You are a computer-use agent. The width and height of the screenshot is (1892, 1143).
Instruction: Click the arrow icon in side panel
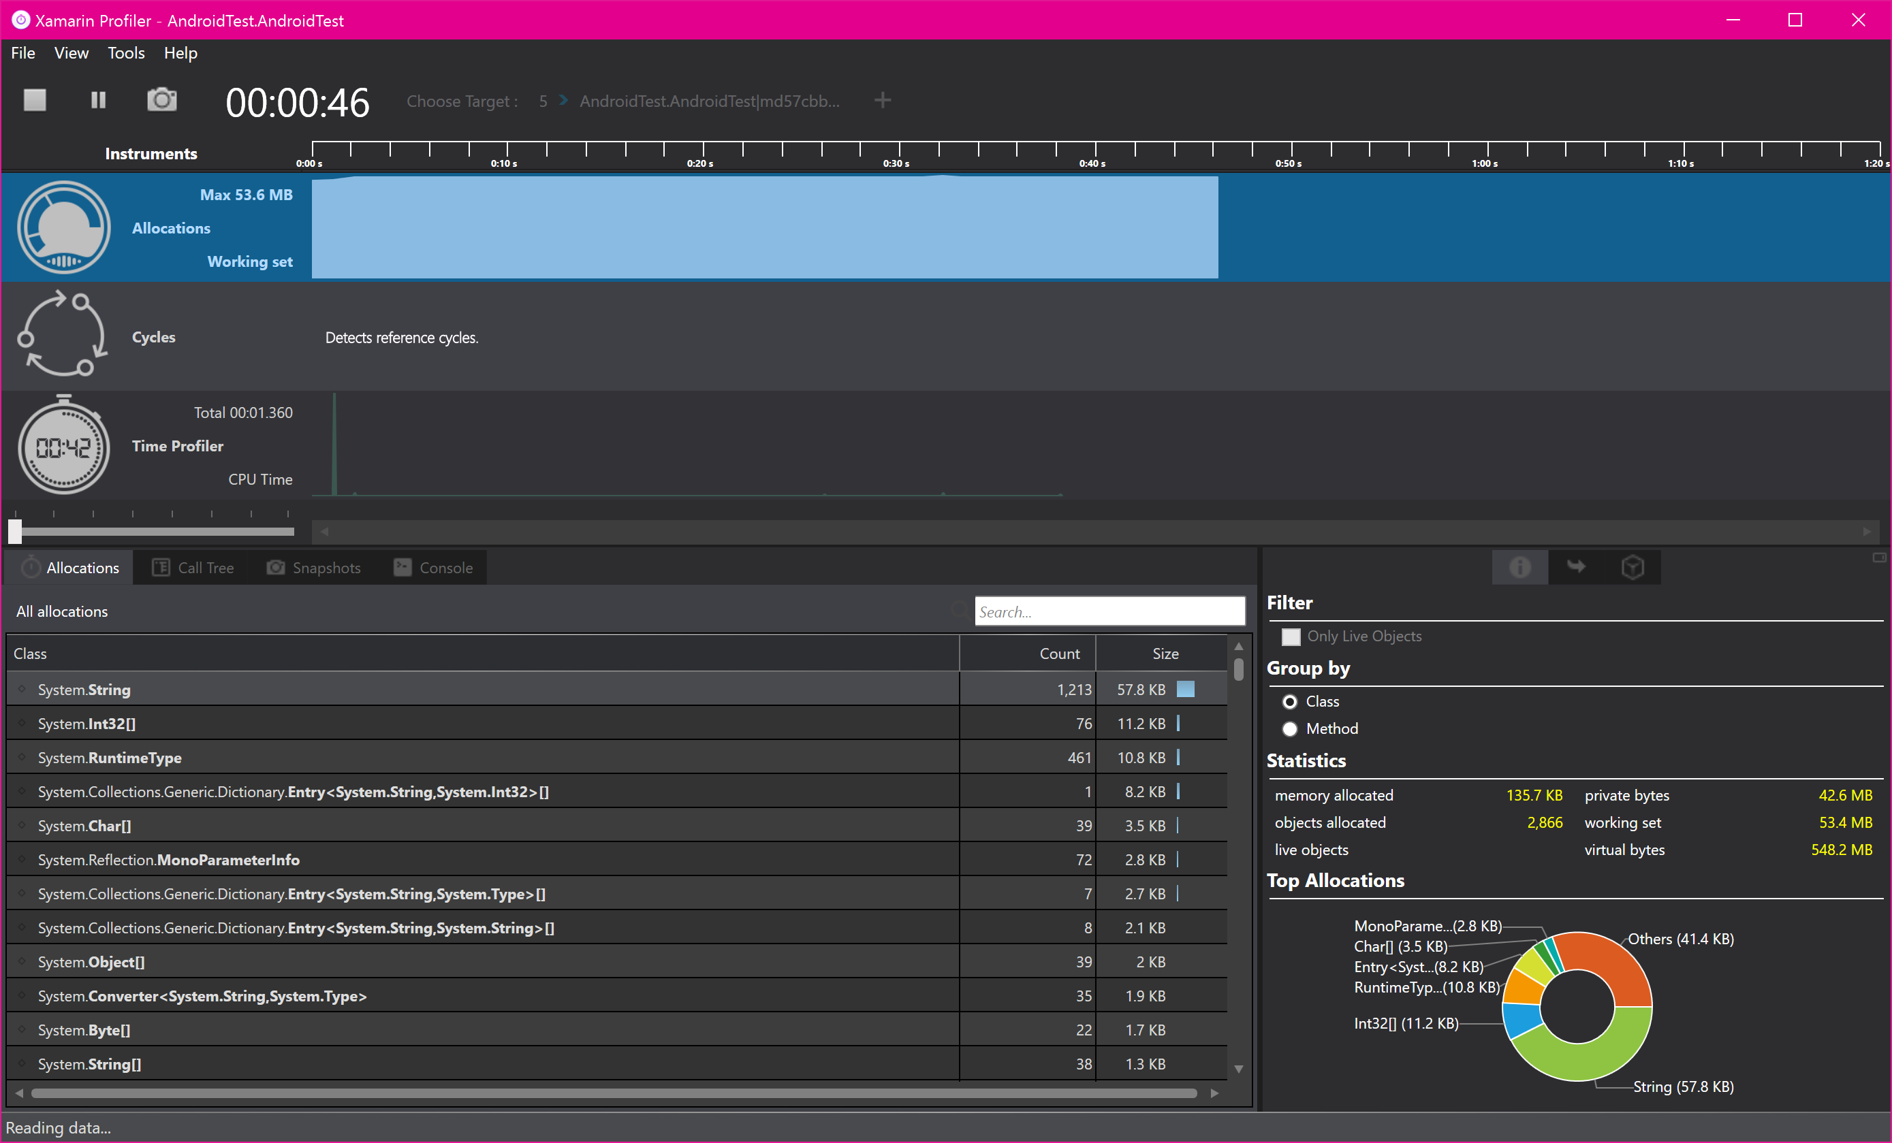[x=1575, y=567]
